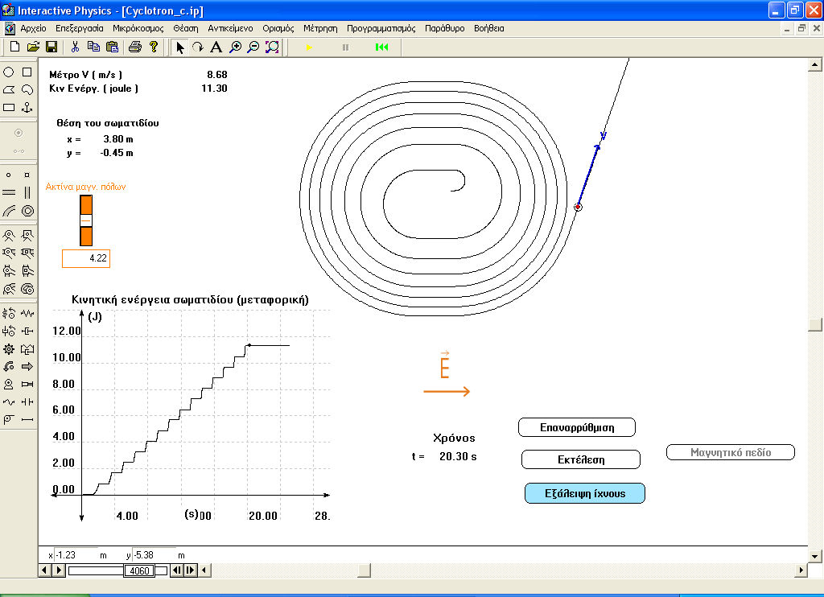Create a new document

pyautogui.click(x=14, y=47)
